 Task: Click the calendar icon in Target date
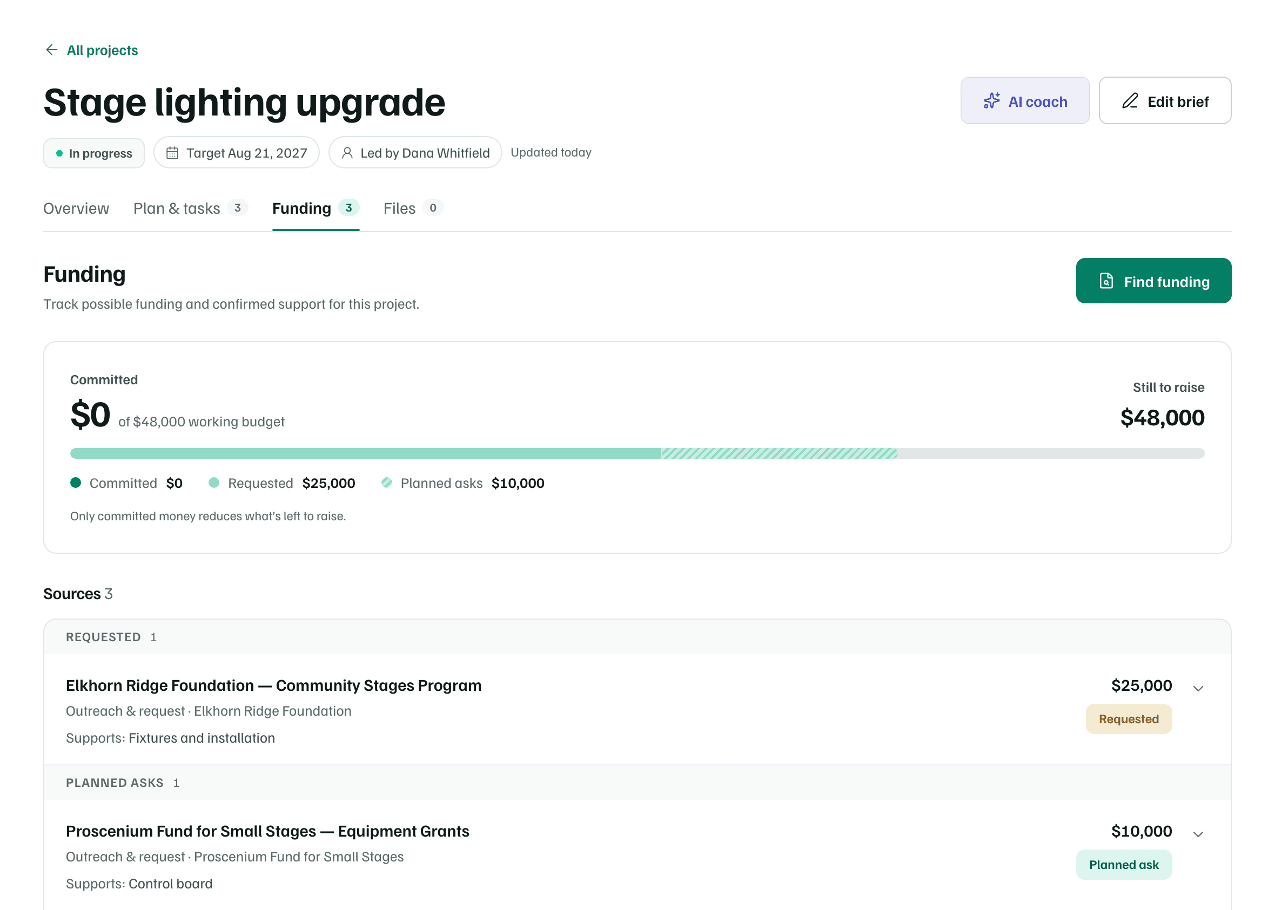click(172, 153)
